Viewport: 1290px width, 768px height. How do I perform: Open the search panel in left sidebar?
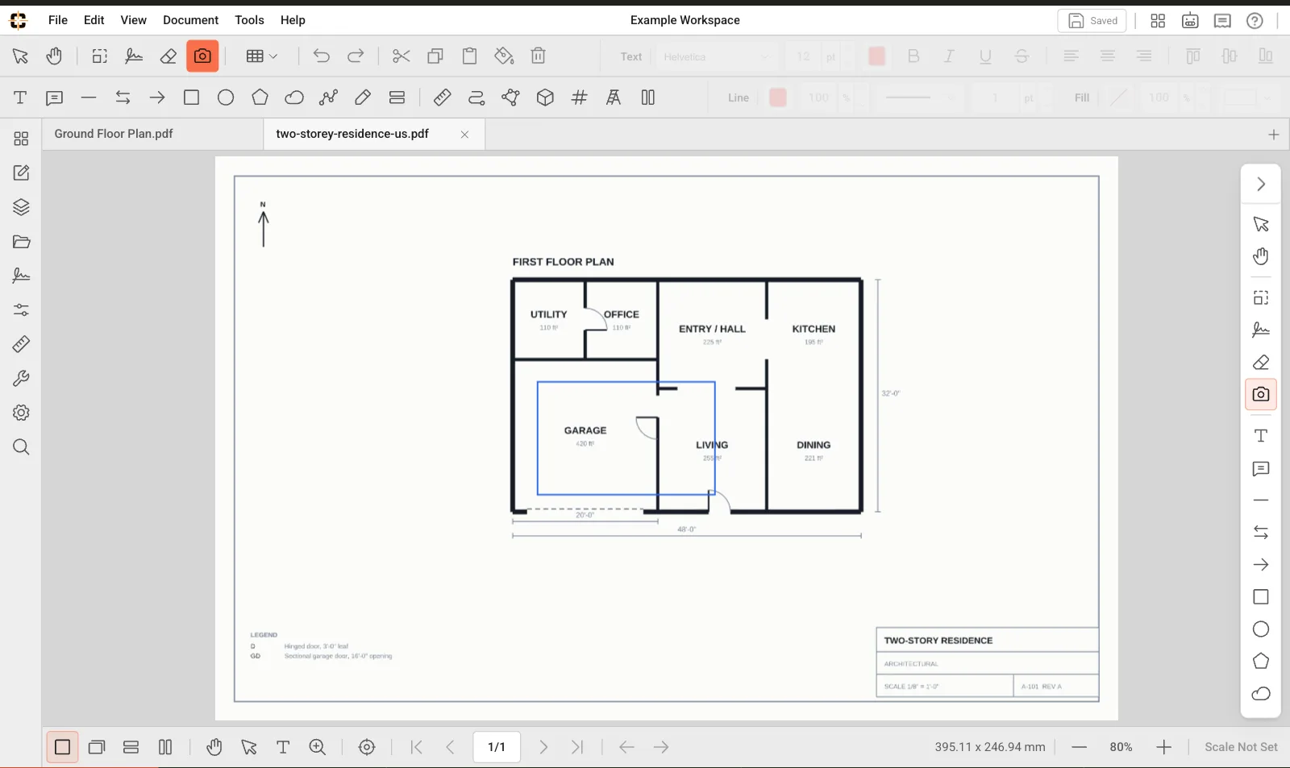click(x=21, y=447)
